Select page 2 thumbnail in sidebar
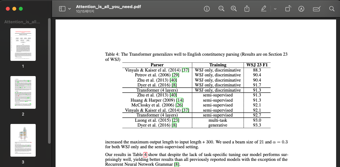The height and width of the screenshot is (167, 340). pyautogui.click(x=23, y=92)
